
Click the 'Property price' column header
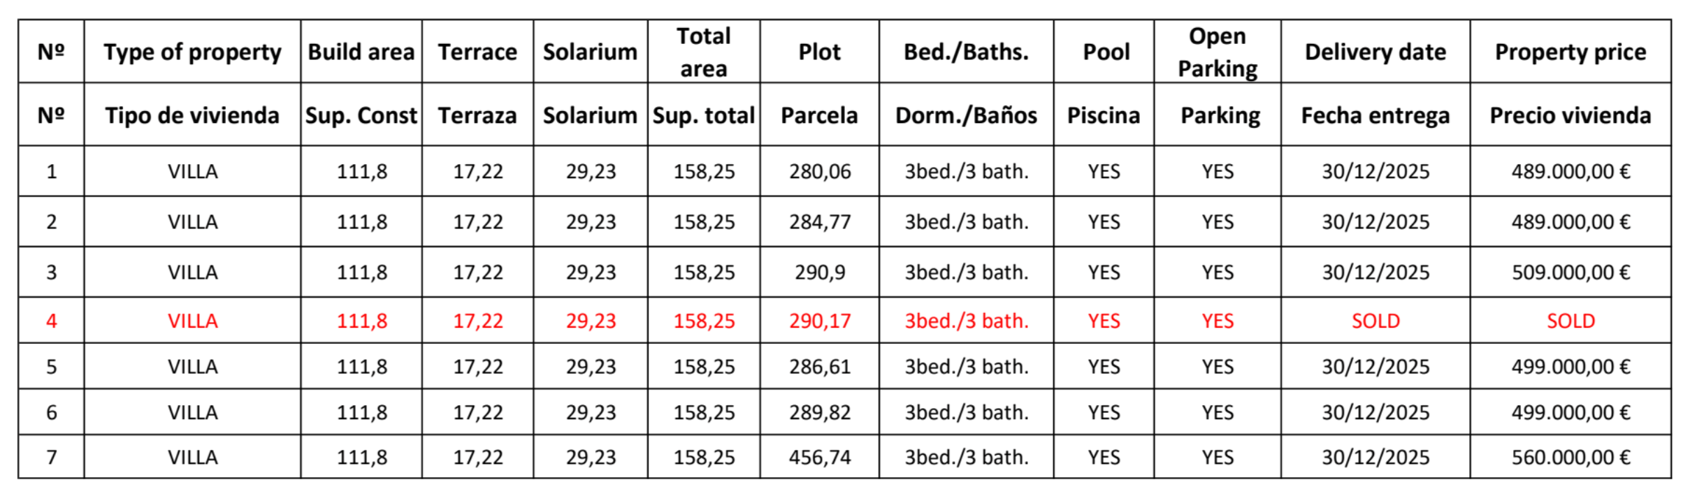[x=1570, y=52]
